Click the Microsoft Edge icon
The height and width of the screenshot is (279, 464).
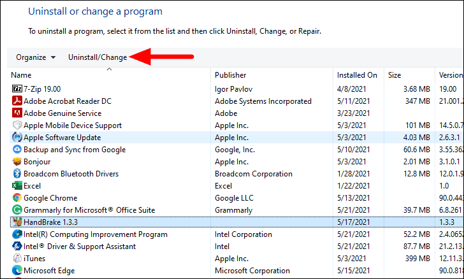pyautogui.click(x=17, y=271)
